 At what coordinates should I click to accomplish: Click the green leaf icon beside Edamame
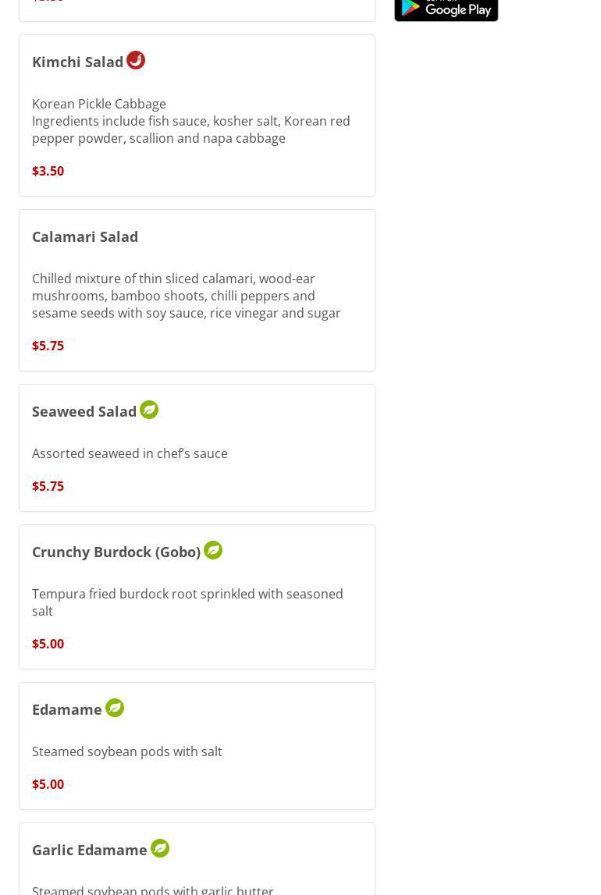(115, 708)
